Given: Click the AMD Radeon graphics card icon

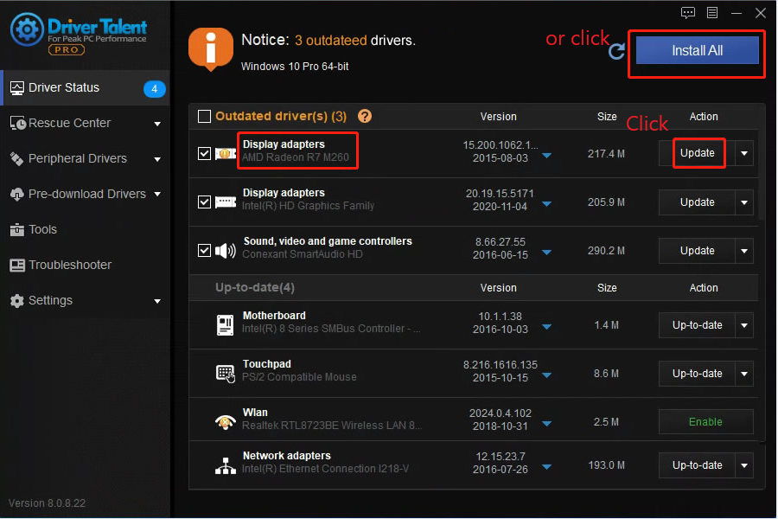Looking at the screenshot, I should [x=226, y=154].
